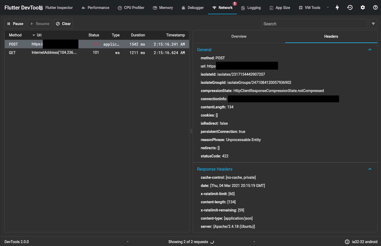Clear all network requests
Image resolution: width=381 pixels, height=246 pixels.
[63, 23]
